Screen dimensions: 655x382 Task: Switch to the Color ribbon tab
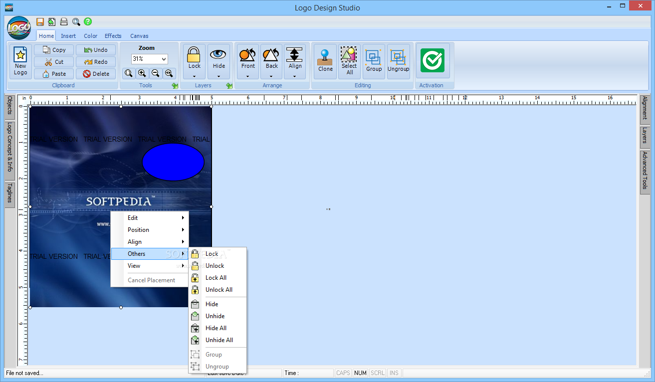[x=90, y=36]
